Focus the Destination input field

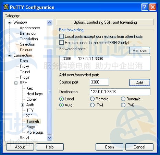[x=120, y=92]
